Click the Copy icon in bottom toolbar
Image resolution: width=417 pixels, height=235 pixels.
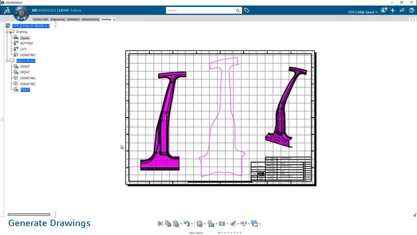pyautogui.click(x=168, y=224)
